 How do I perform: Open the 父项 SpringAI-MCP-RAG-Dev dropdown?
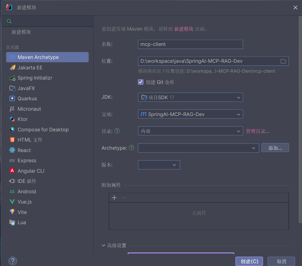tap(190, 114)
